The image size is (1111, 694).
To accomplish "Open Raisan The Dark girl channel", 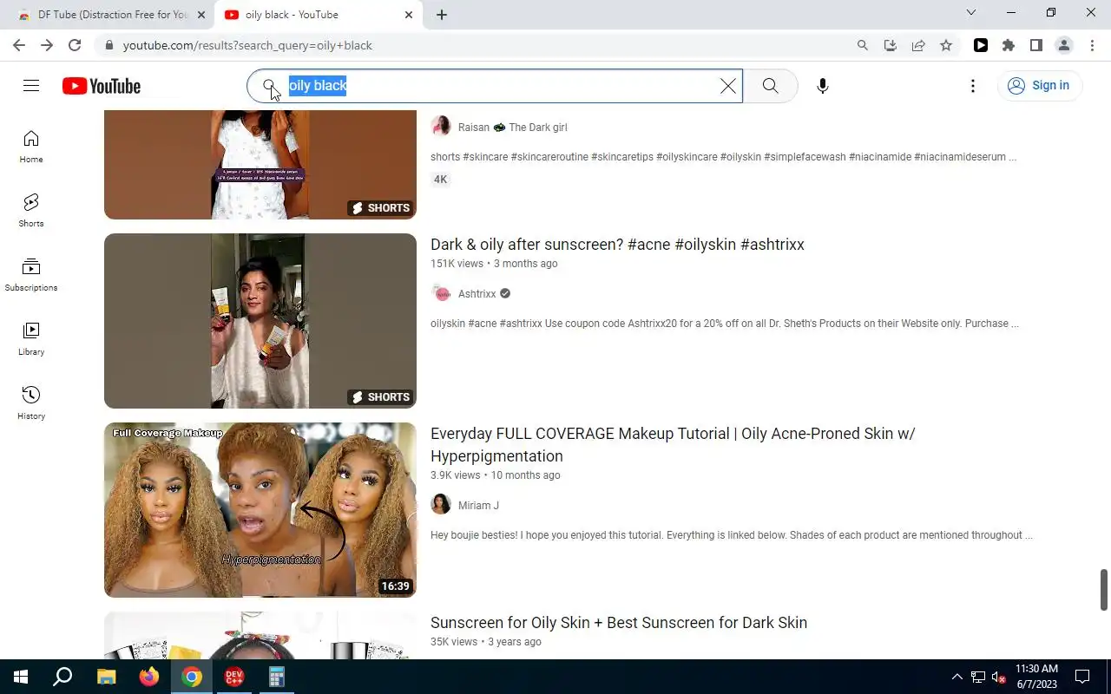I will (512, 128).
